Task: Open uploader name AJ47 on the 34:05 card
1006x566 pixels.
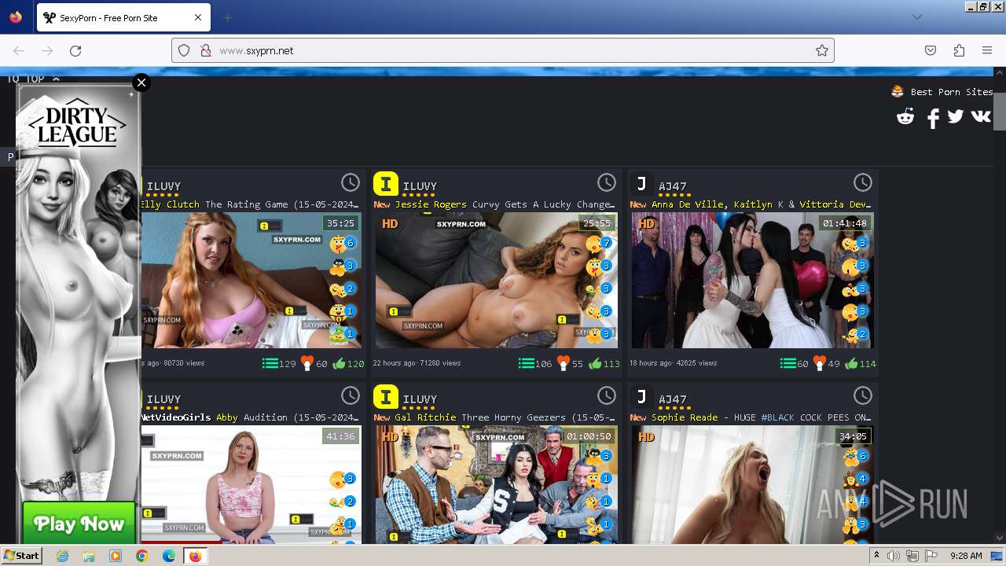Action: [673, 399]
